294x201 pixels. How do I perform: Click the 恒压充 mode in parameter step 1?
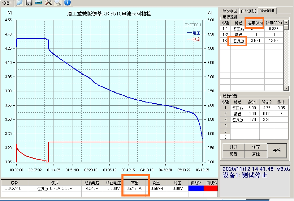pos(237,108)
